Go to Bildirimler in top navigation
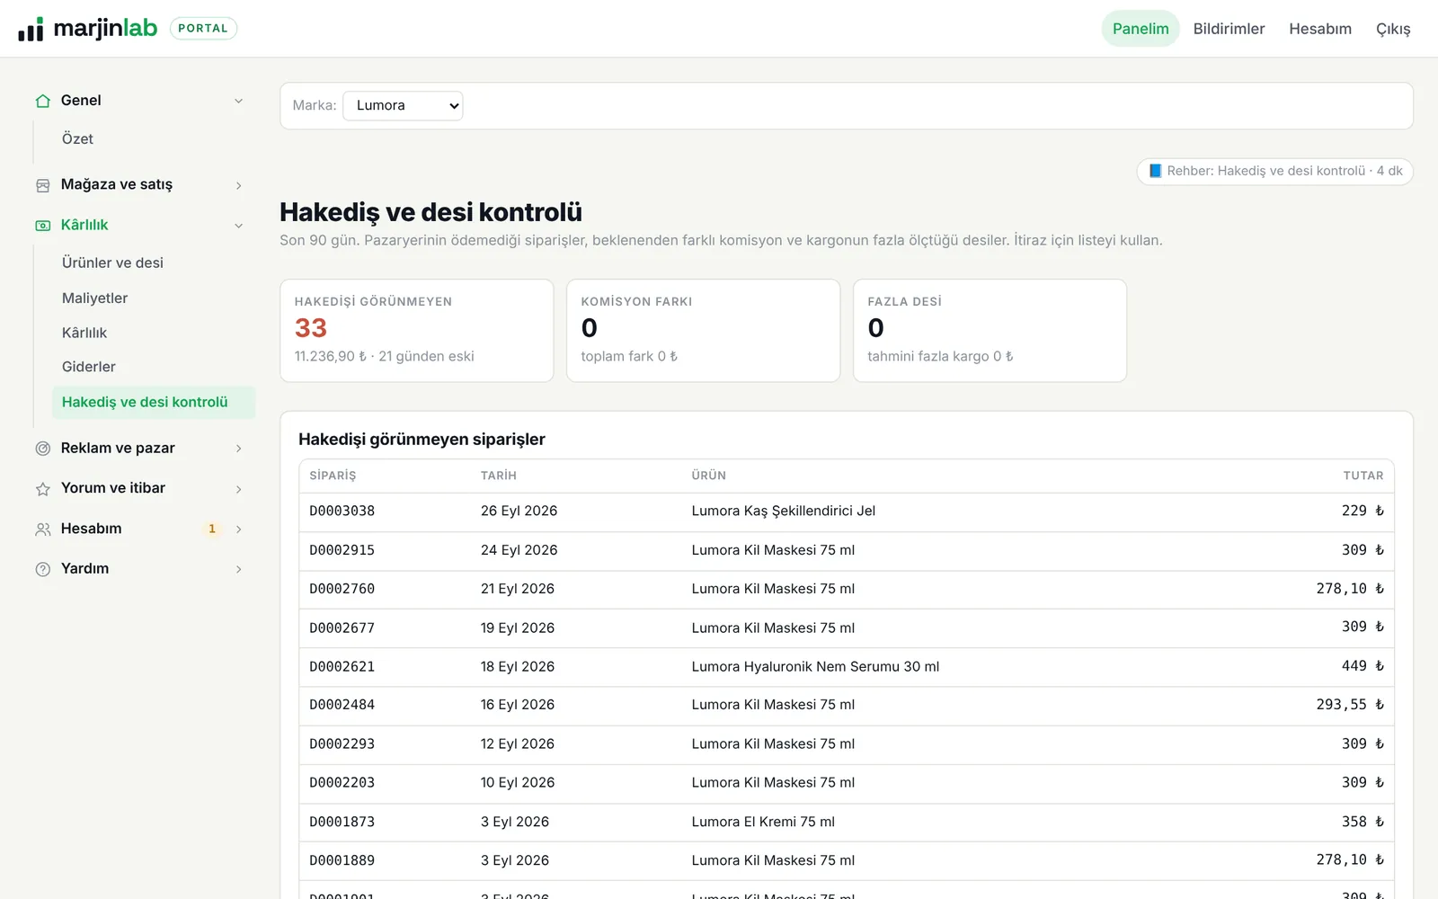The height and width of the screenshot is (899, 1438). (x=1229, y=29)
